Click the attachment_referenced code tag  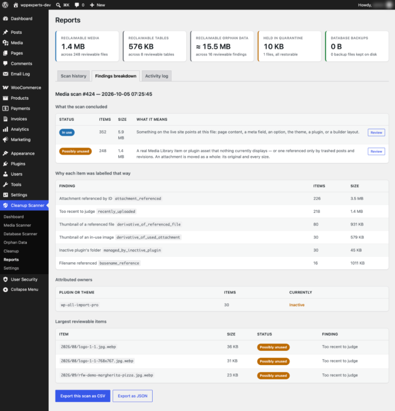[138, 199]
